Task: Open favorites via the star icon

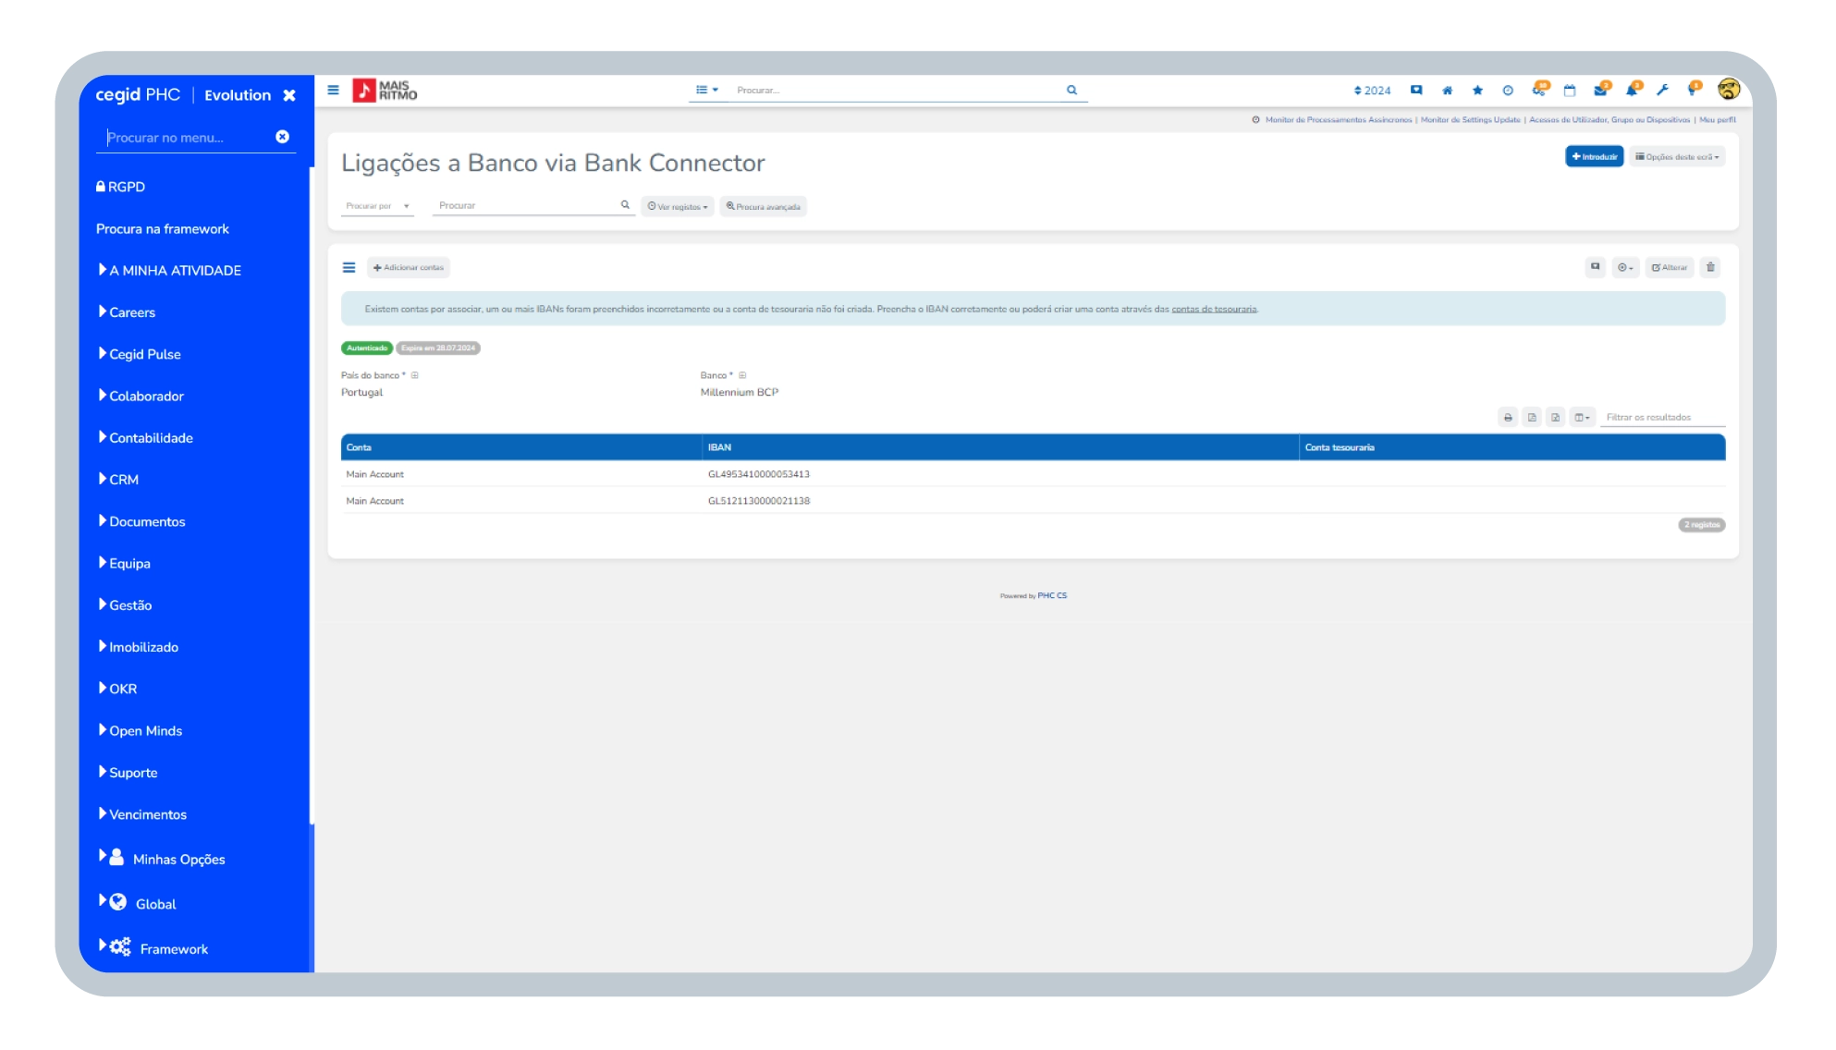Action: pyautogui.click(x=1477, y=91)
